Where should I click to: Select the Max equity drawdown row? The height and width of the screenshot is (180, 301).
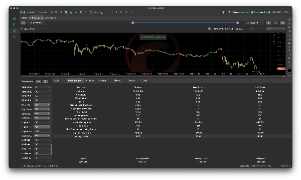click(x=172, y=108)
